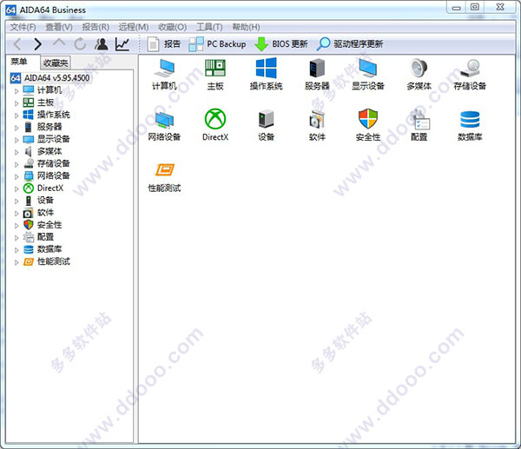This screenshot has height=449, width=521.
Task: Select 性能测试 in the left tree
Action: tap(47, 261)
